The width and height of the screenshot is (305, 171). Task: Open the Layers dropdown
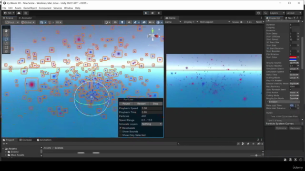click(277, 13)
